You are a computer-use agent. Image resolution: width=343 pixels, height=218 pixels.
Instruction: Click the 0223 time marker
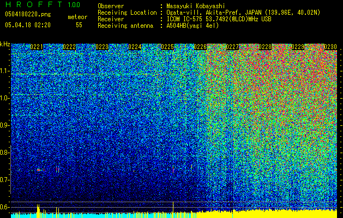102,47
